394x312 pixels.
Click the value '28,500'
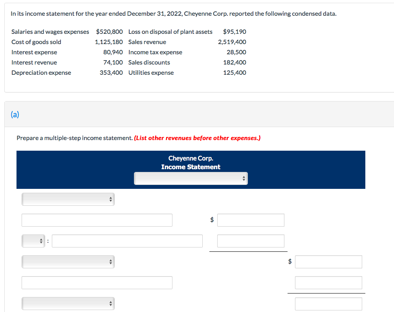coord(236,52)
